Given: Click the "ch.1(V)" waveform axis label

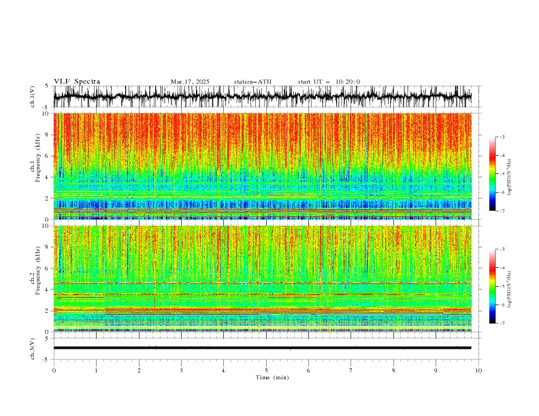Looking at the screenshot, I should [x=33, y=97].
